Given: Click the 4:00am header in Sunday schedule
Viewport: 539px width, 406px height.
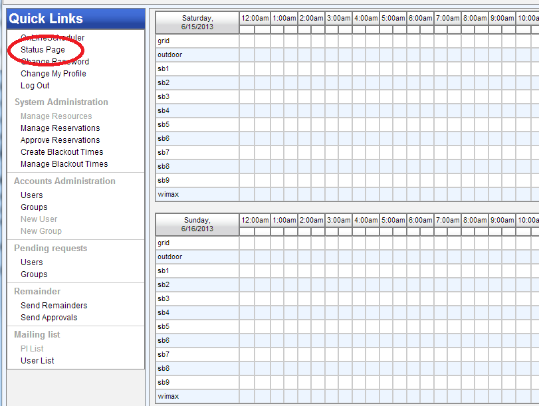Looking at the screenshot, I should point(366,221).
